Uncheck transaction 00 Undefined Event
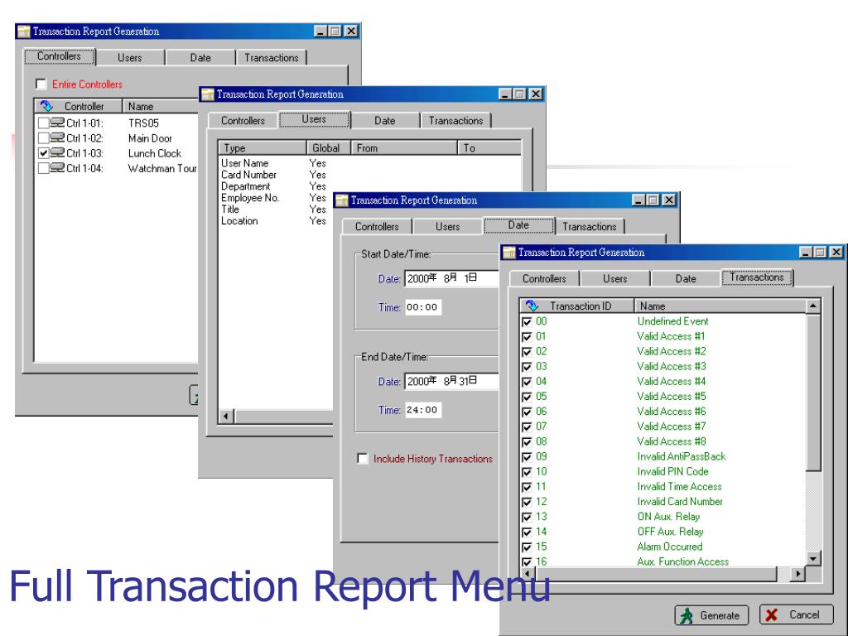This screenshot has height=636, width=848. click(527, 322)
